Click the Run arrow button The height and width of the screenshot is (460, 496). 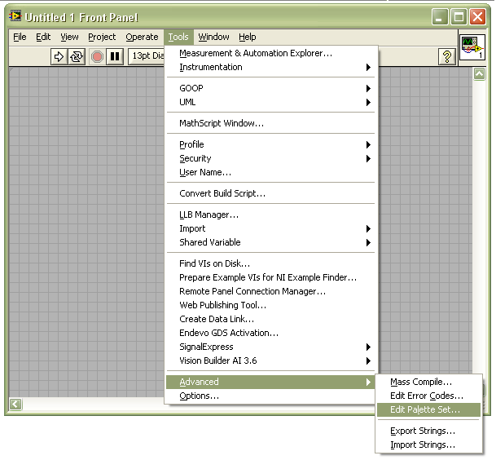59,57
